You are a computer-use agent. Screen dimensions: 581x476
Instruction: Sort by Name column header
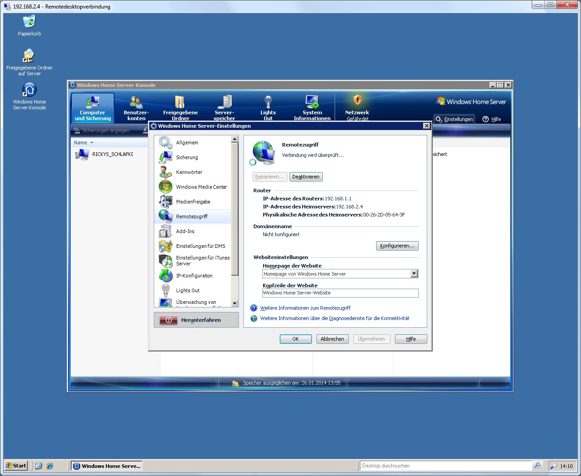(109, 143)
